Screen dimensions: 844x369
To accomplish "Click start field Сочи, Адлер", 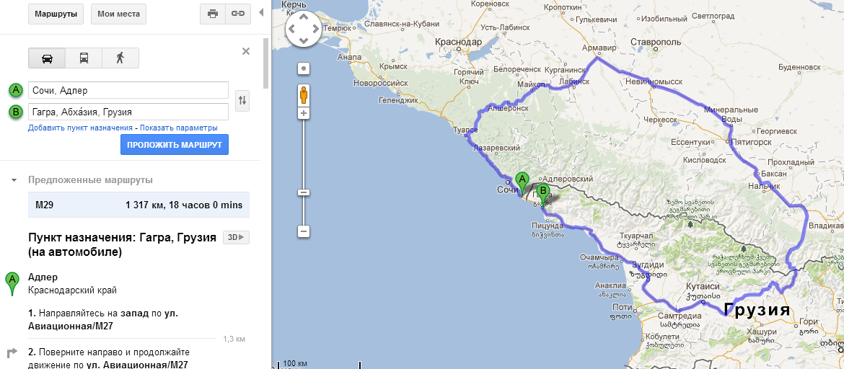I will [128, 90].
